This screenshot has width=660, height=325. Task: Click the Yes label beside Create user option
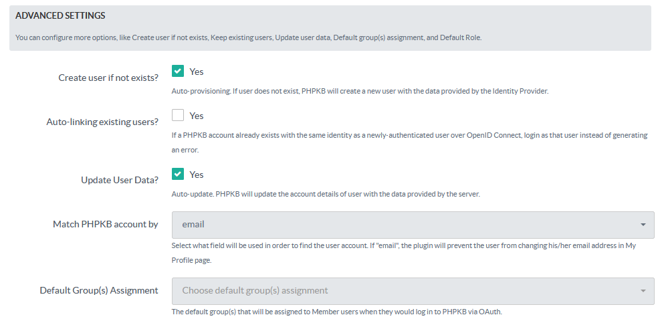click(197, 72)
